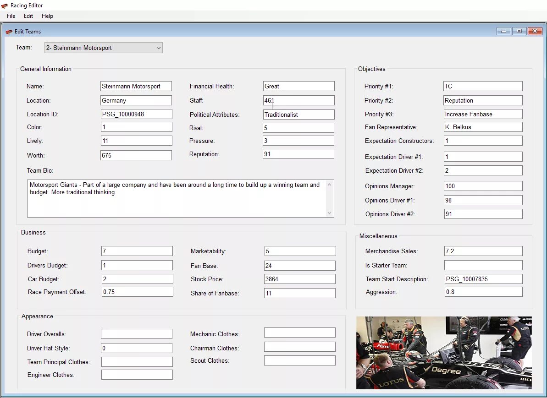Click the Fan Representative field showing K. Belkus
547x398 pixels.
tap(482, 126)
